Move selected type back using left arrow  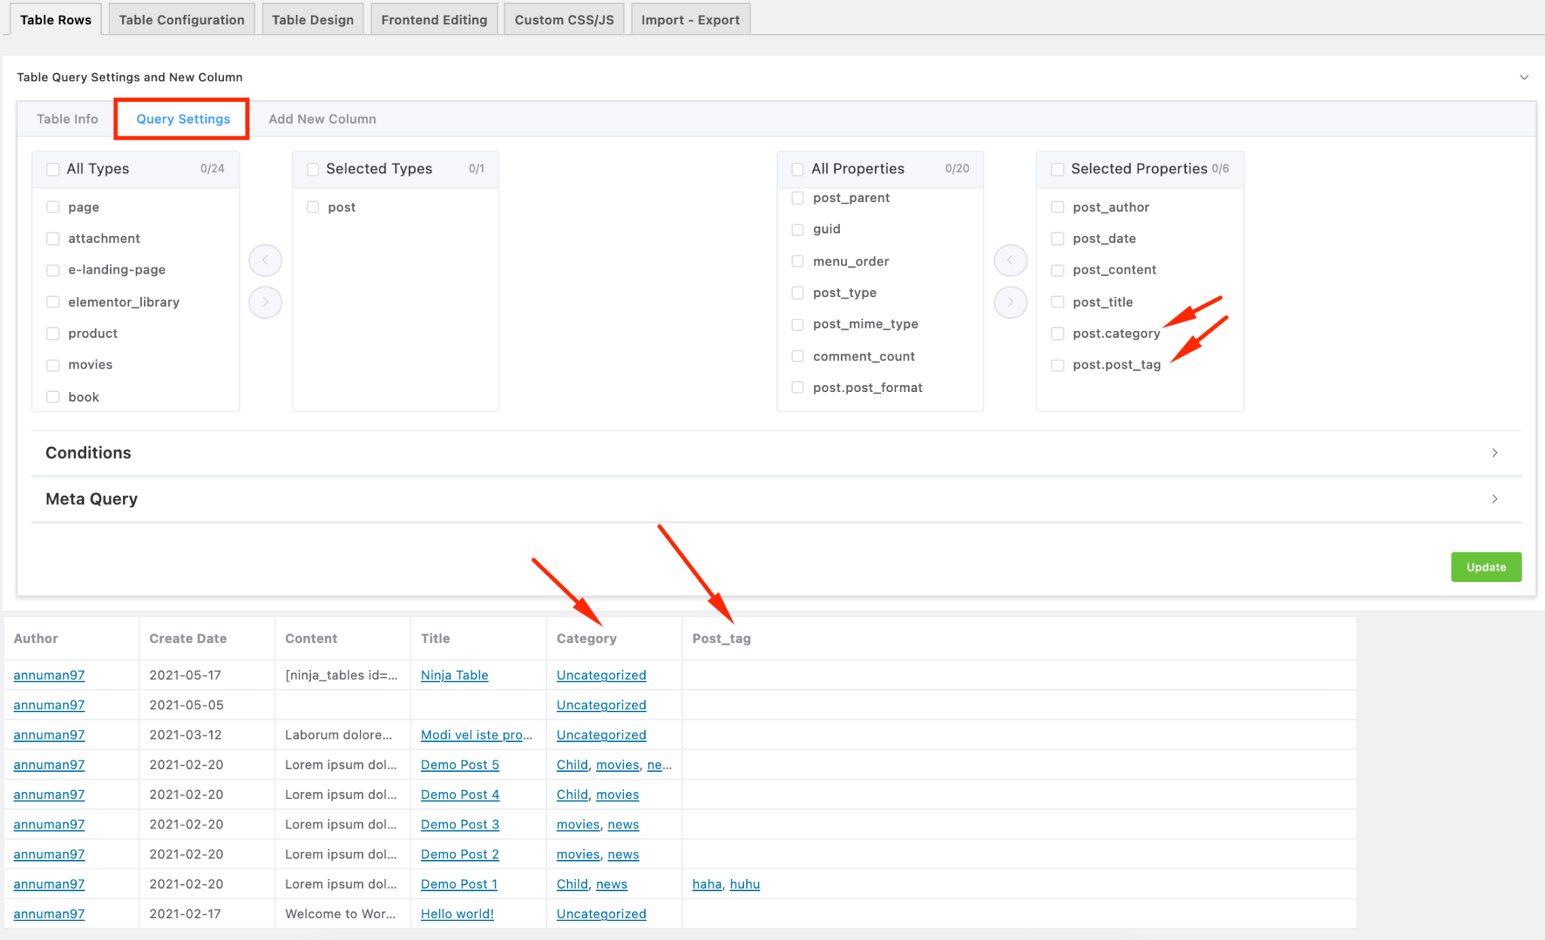click(x=265, y=260)
